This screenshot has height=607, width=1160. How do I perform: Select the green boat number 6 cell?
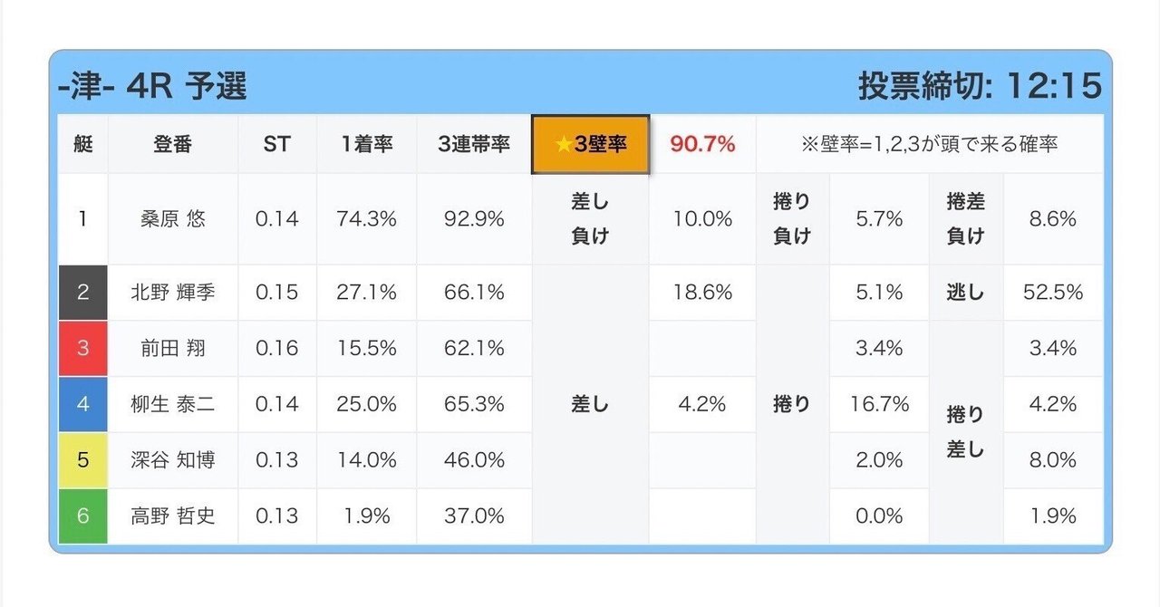[83, 516]
